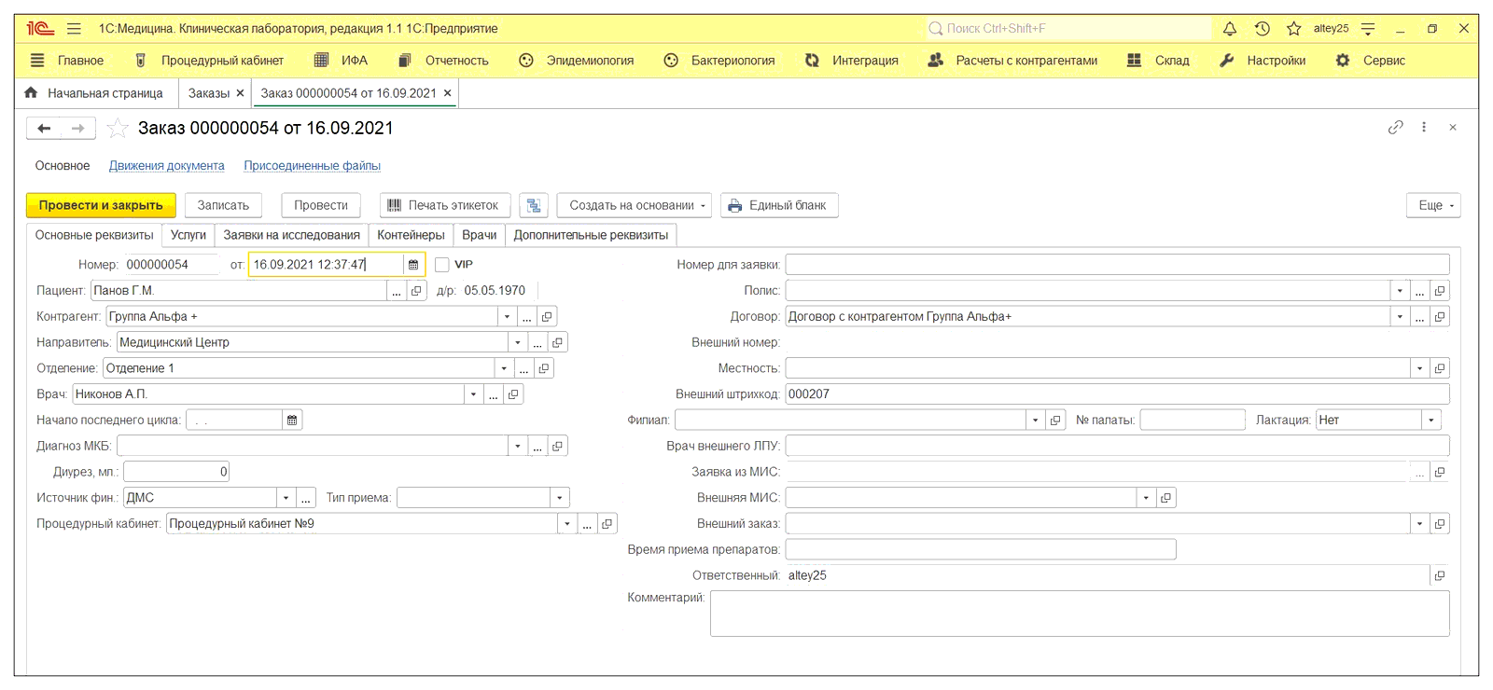Open the functions hamburger menu in title bar

(74, 29)
